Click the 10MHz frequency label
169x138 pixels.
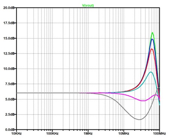(124, 134)
